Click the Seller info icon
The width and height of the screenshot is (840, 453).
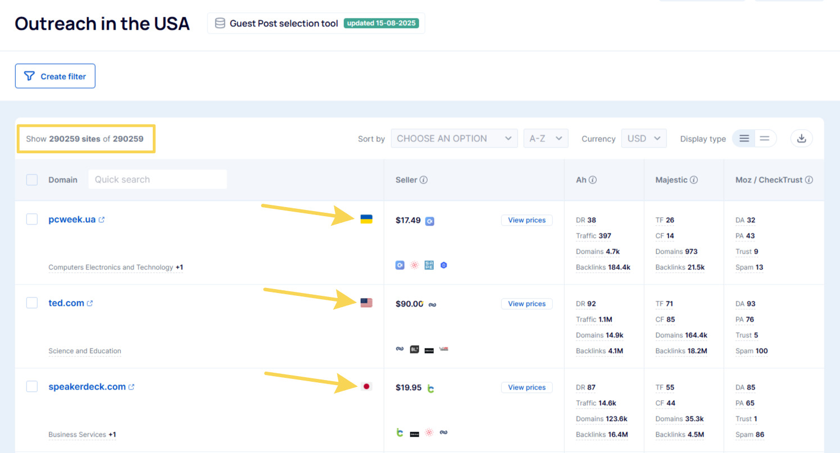pyautogui.click(x=424, y=180)
